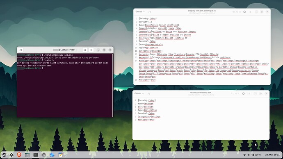Launch the Brave browser from the taskbar
This screenshot has height=159, width=283.
coord(19,155)
